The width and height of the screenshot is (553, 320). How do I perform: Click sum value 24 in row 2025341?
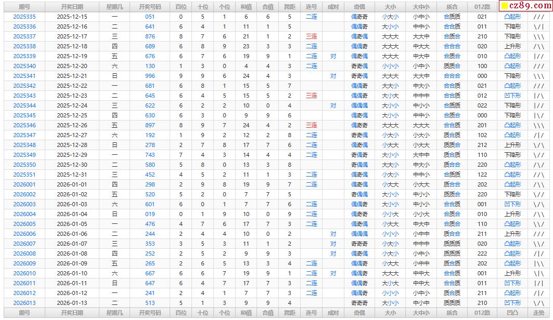point(246,76)
